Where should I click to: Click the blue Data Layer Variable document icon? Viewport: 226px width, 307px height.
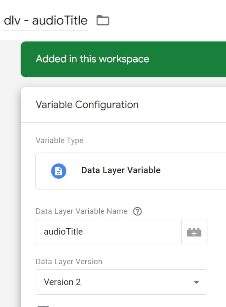tap(59, 171)
